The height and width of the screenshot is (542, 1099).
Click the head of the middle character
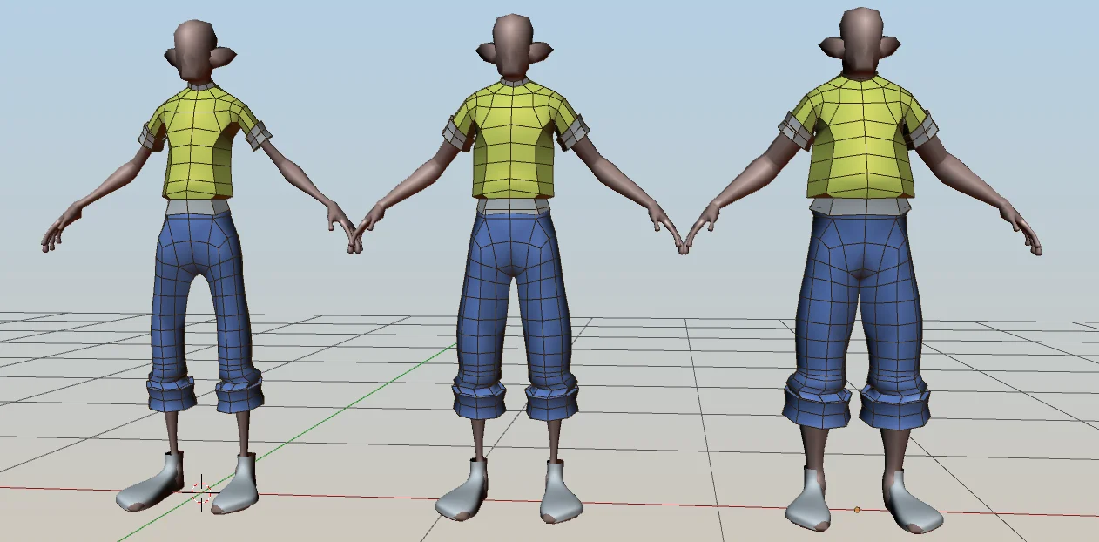514,45
